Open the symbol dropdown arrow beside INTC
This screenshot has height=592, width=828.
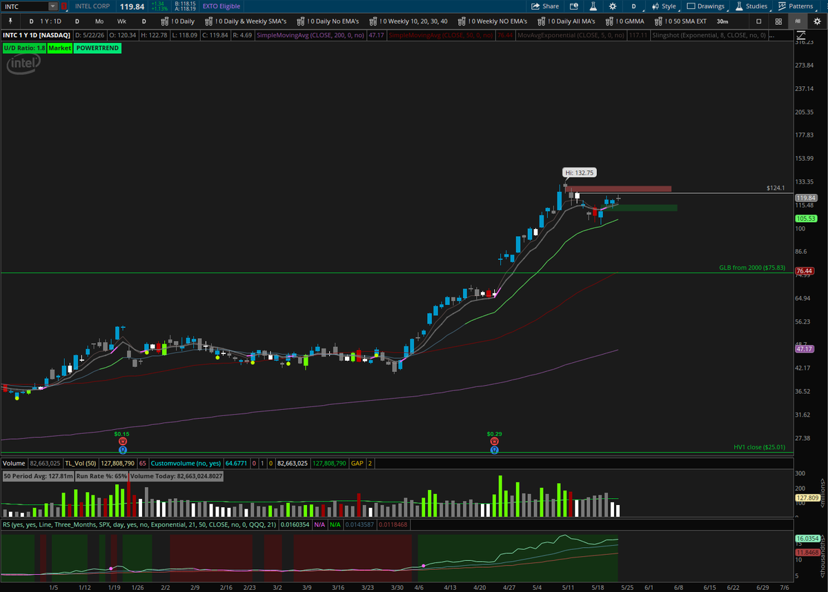pyautogui.click(x=53, y=6)
